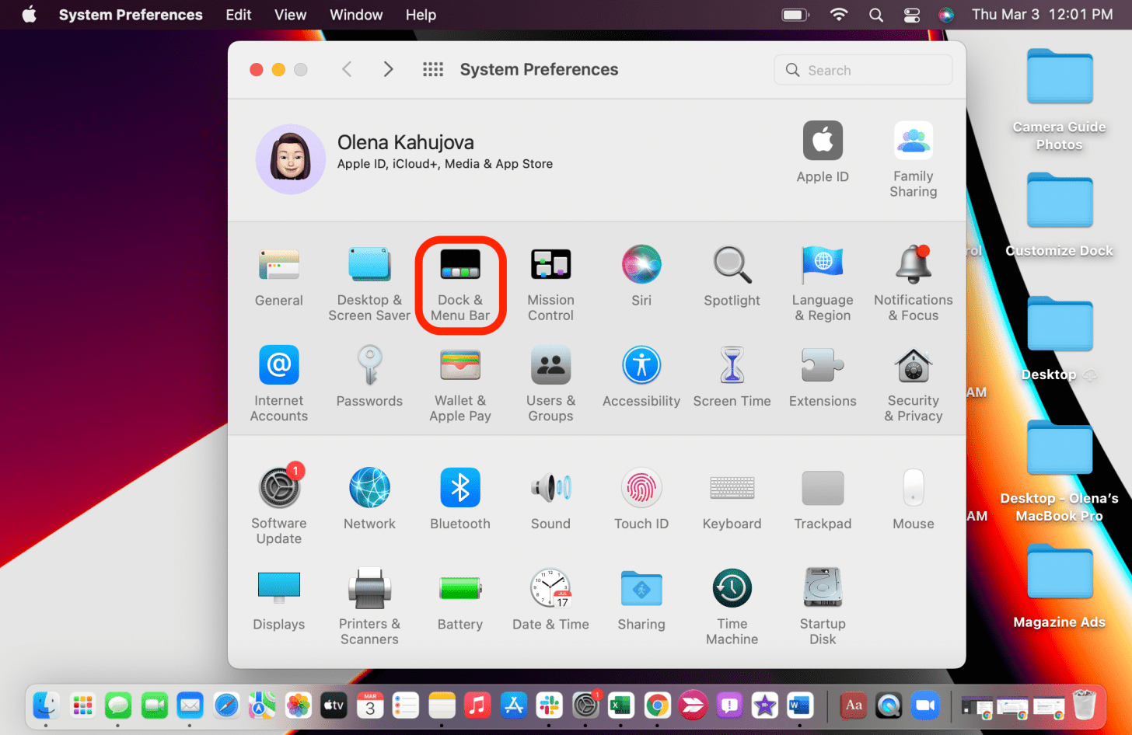This screenshot has width=1132, height=735.
Task: Click the System Preferences search field
Action: [863, 70]
